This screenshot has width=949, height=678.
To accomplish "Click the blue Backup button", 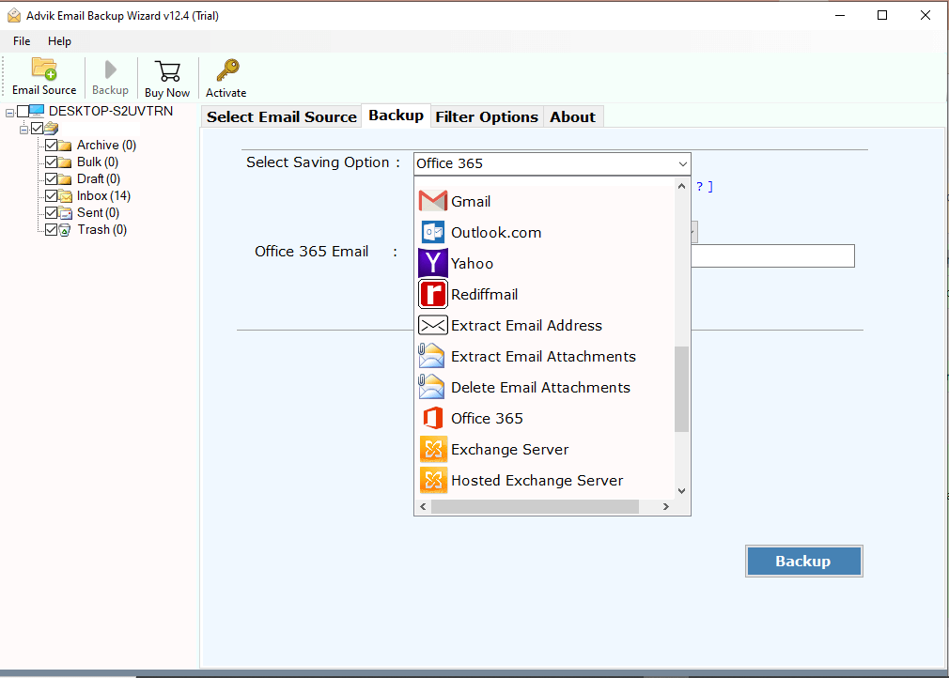I will 803,562.
